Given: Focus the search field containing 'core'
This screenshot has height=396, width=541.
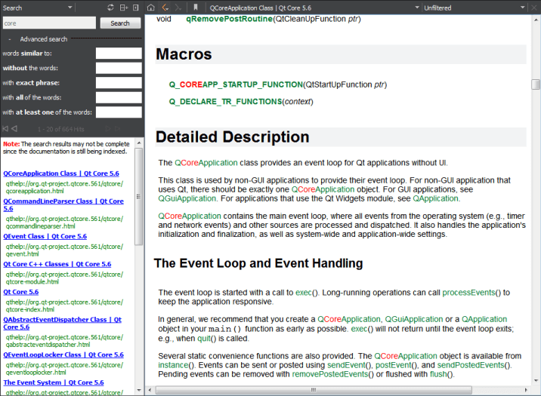Looking at the screenshot, I should pyautogui.click(x=49, y=23).
